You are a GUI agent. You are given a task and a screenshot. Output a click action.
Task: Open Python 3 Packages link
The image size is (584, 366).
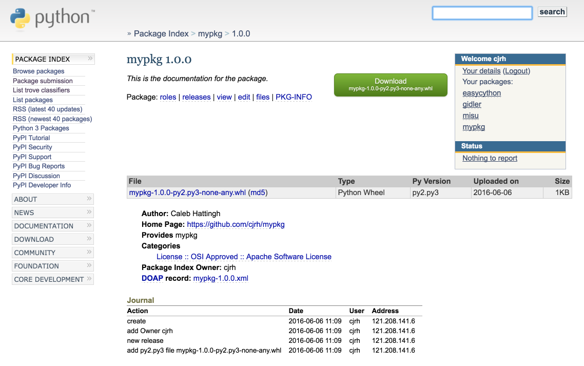41,128
